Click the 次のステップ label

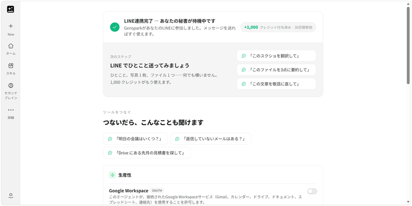coord(120,57)
